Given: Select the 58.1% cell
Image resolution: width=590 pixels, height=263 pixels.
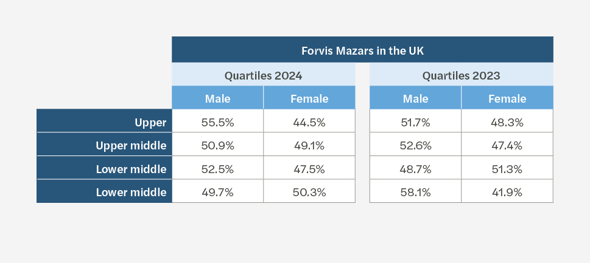Looking at the screenshot, I should (x=415, y=193).
